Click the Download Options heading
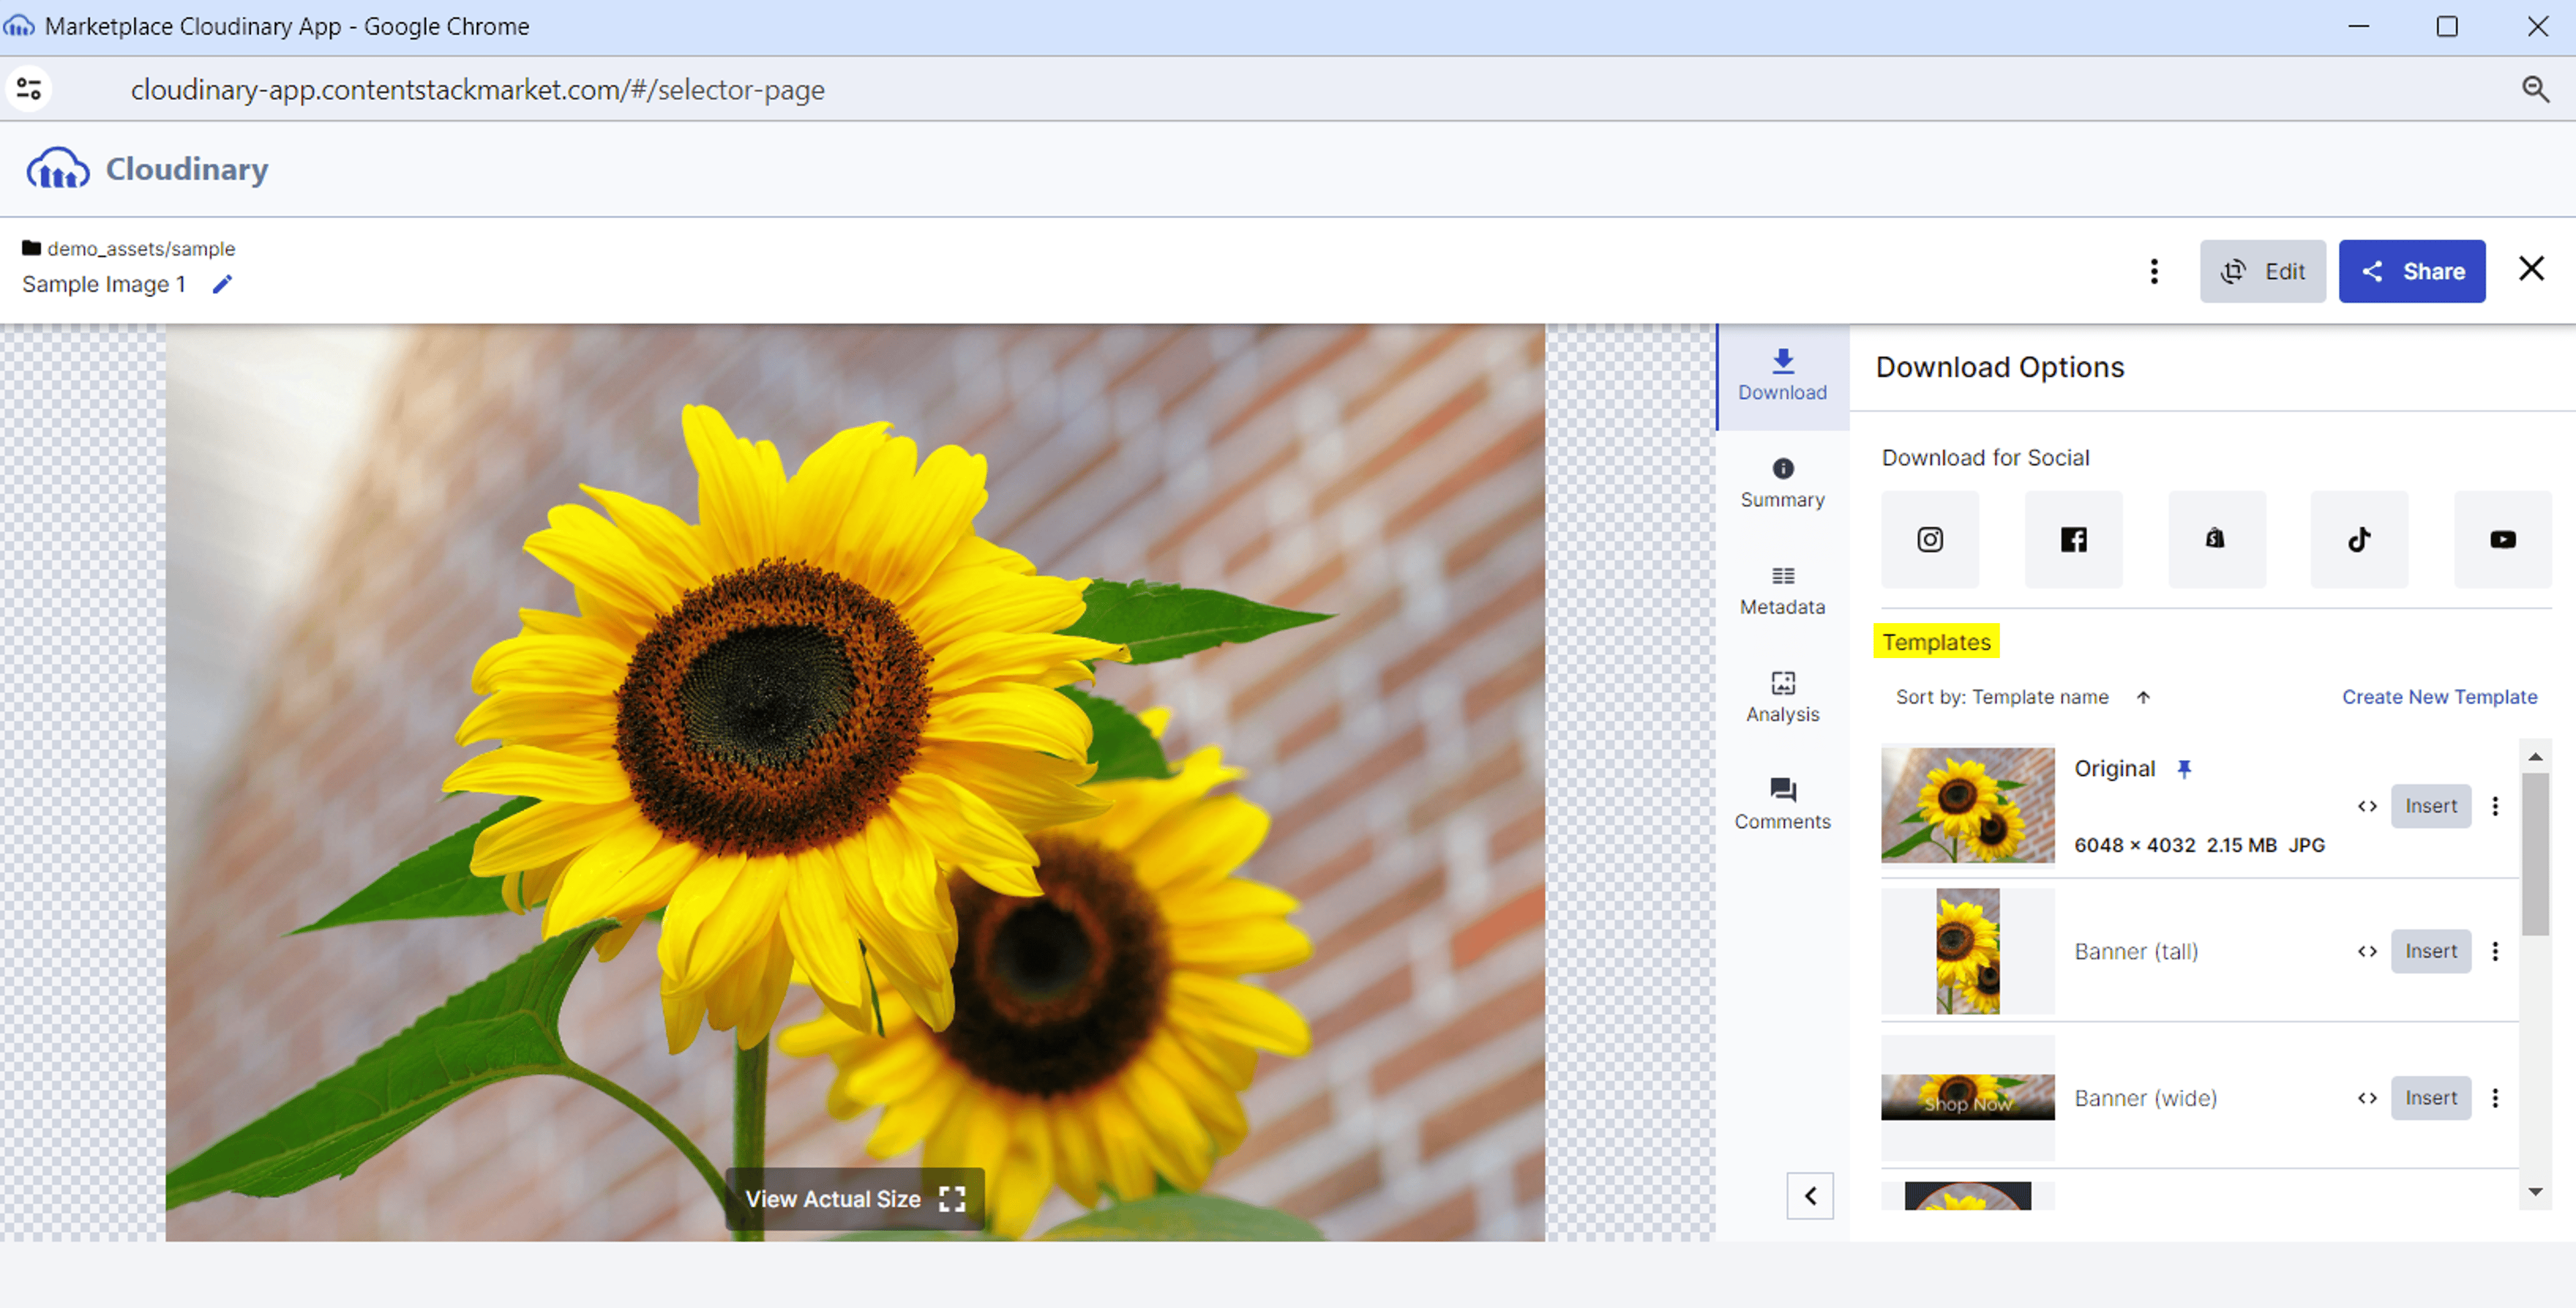2576x1308 pixels. point(1999,367)
